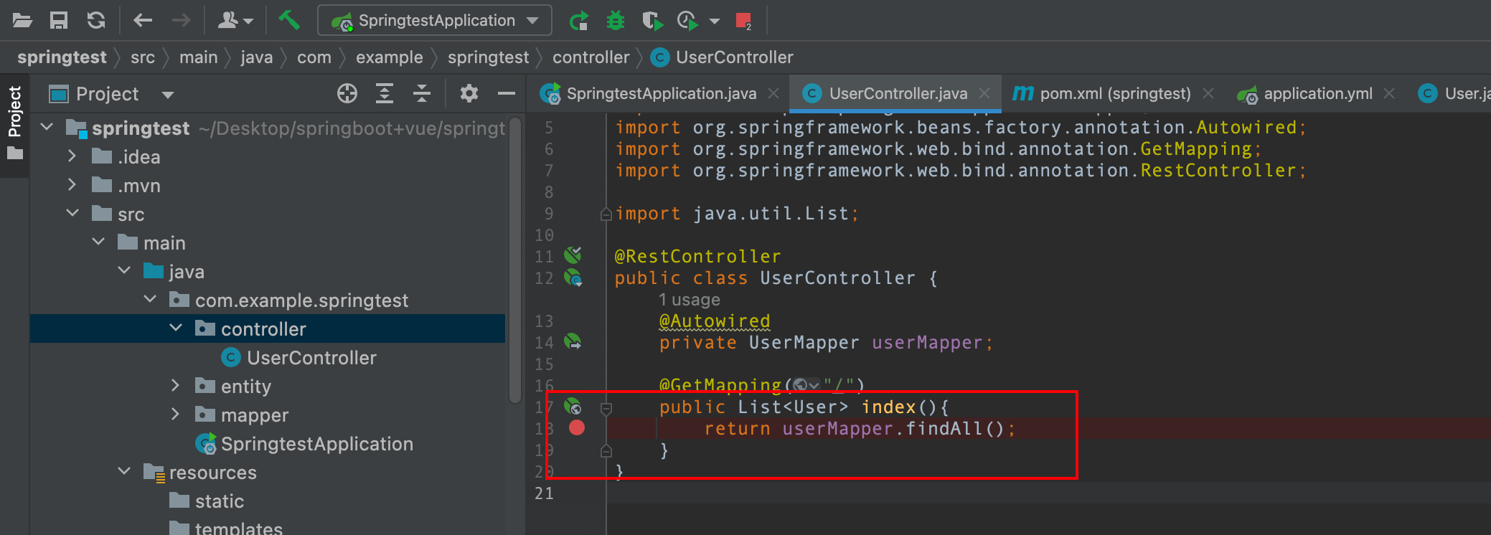Open the GetMapping URL globe dropdown
This screenshot has height=535, width=1491.
(806, 386)
